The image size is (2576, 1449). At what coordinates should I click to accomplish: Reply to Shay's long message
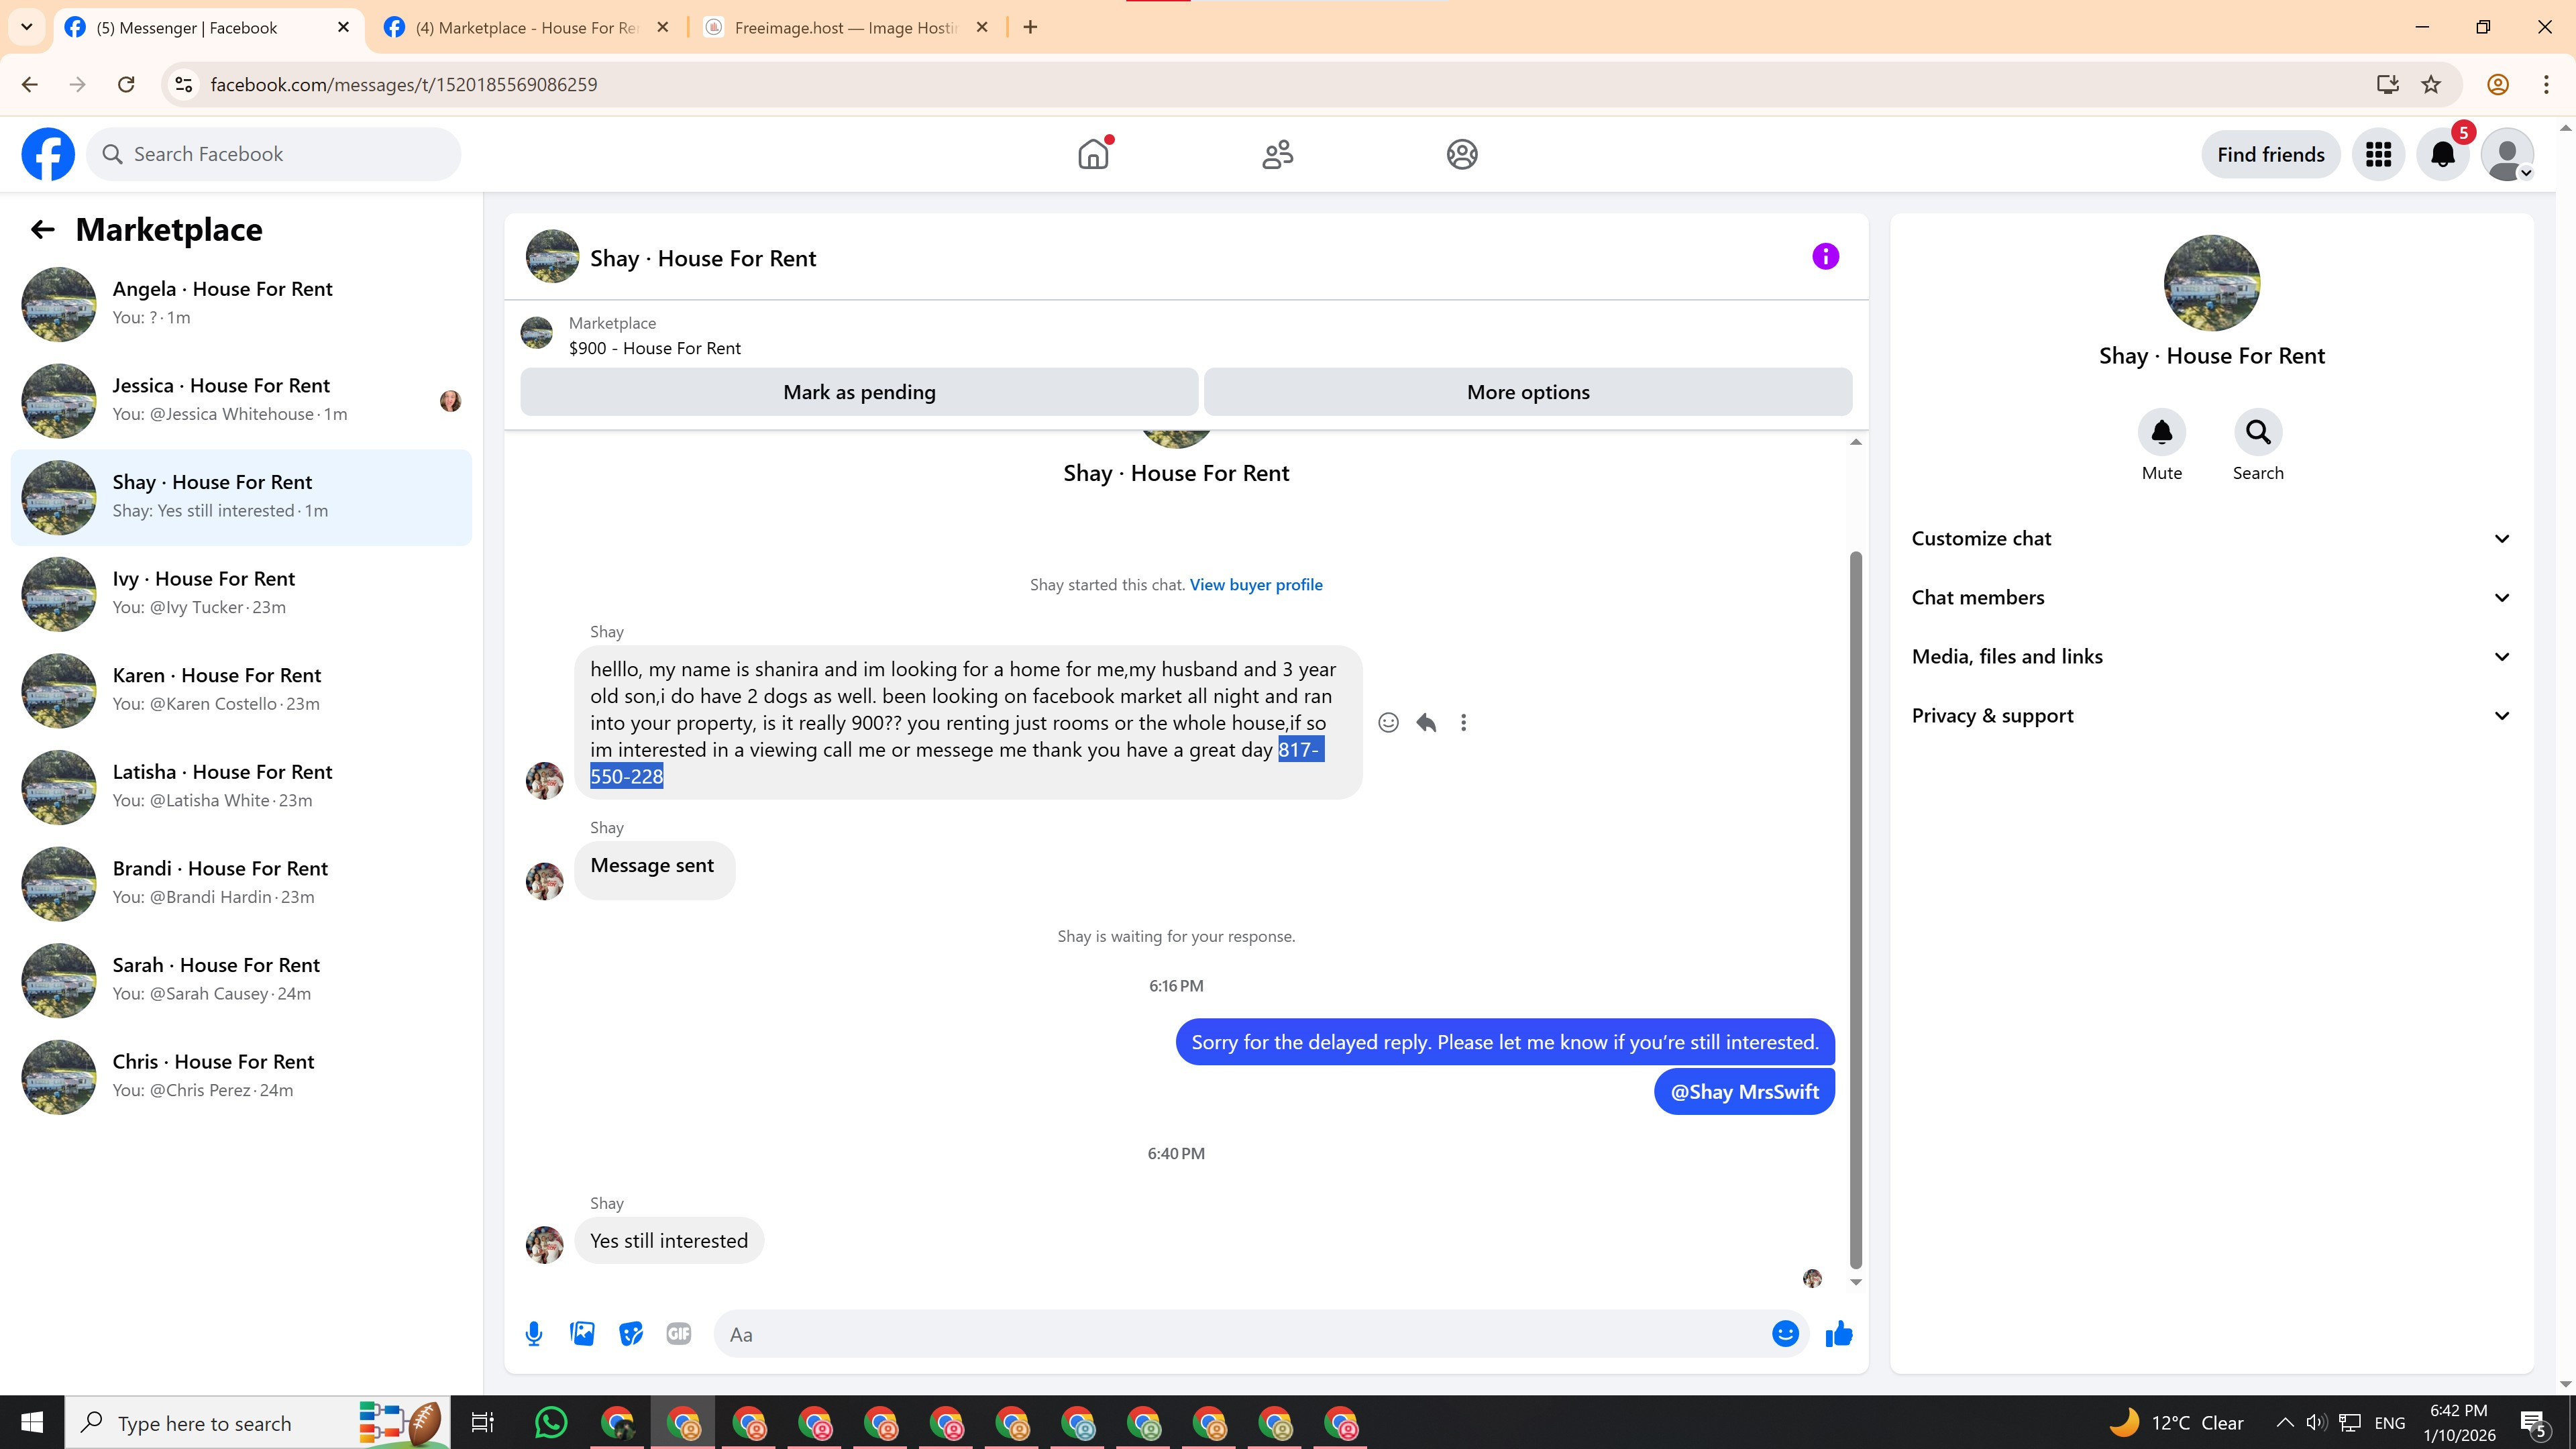pos(1426,722)
